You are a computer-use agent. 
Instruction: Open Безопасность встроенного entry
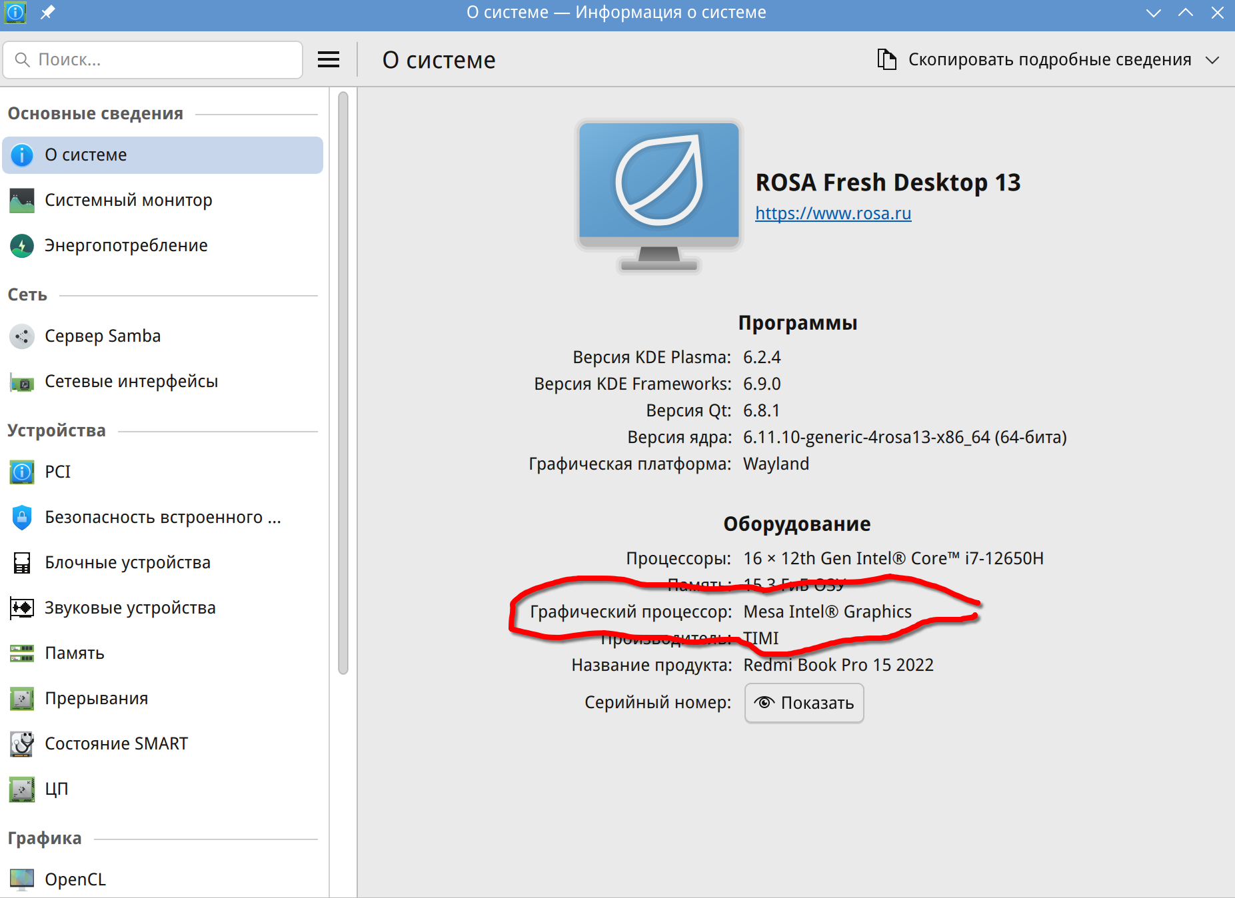coord(163,518)
